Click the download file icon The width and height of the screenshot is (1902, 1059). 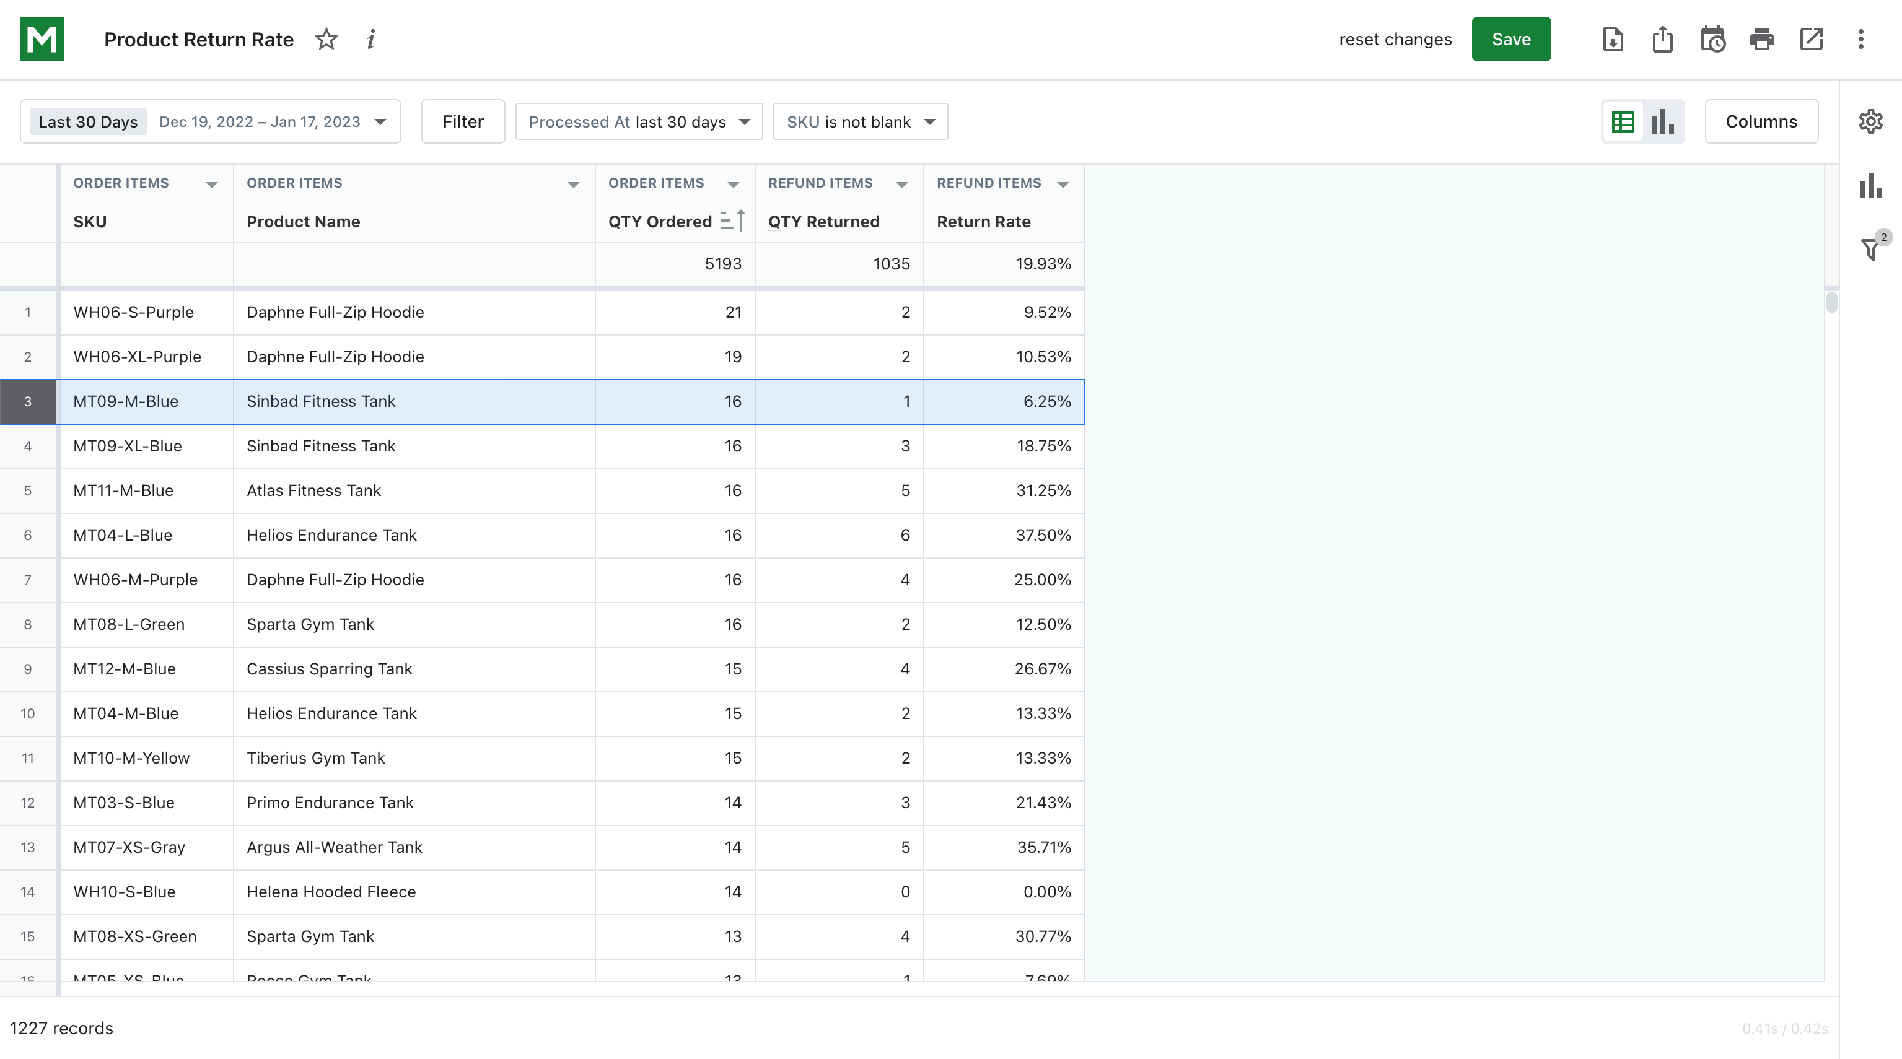[x=1613, y=39]
